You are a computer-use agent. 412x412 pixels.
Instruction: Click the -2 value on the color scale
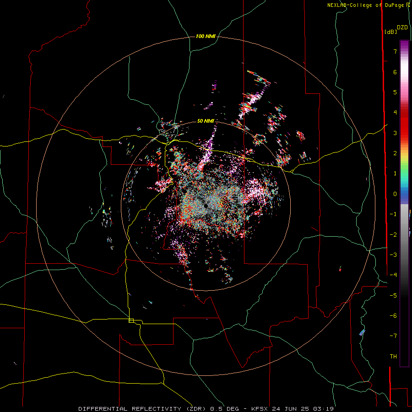pos(393,235)
